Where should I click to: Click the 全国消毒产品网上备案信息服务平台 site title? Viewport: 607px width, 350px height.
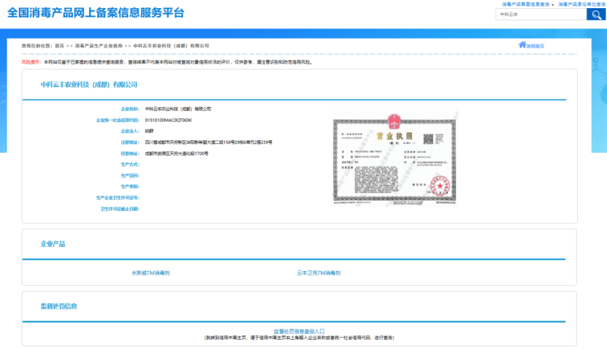pyautogui.click(x=96, y=12)
